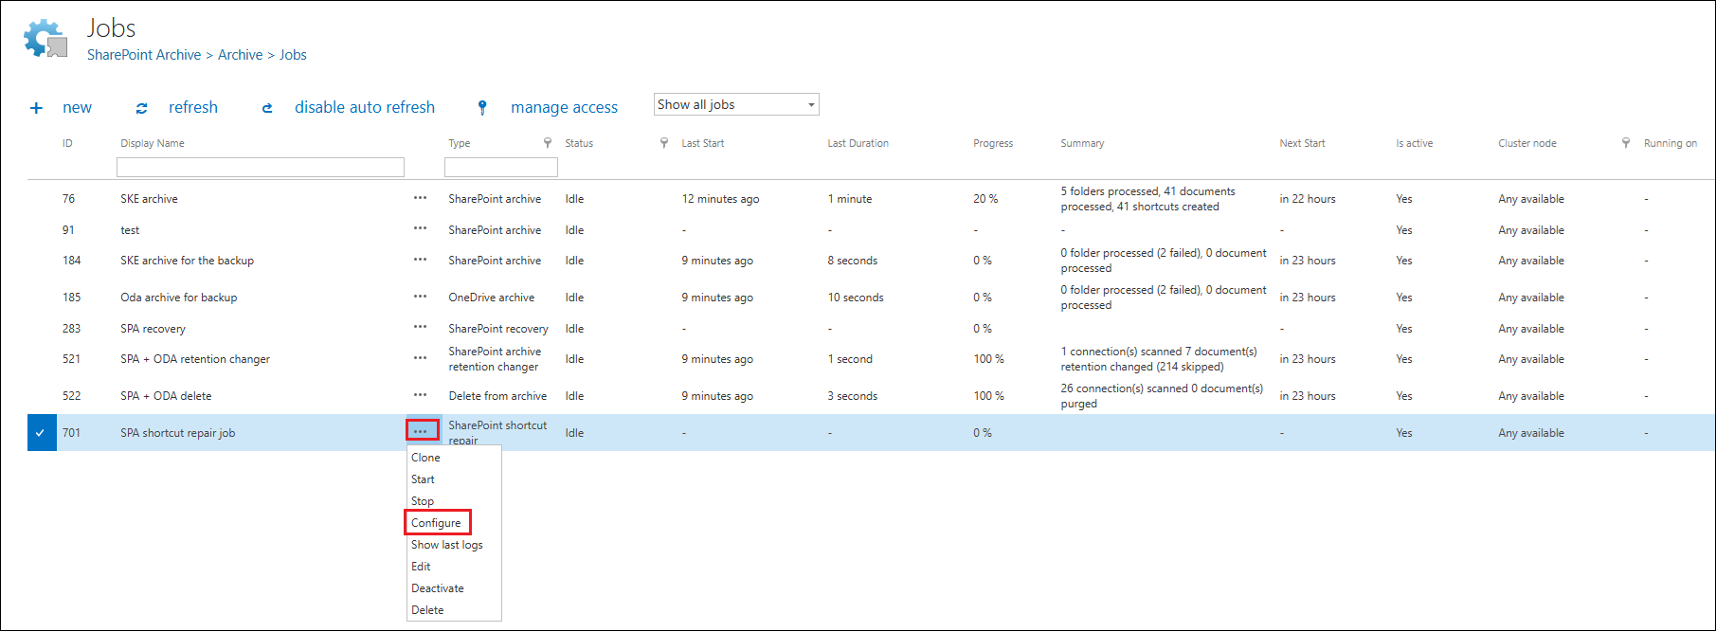Click the refresh arrows icon
Viewport: 1716px width, 632px height.
click(141, 108)
